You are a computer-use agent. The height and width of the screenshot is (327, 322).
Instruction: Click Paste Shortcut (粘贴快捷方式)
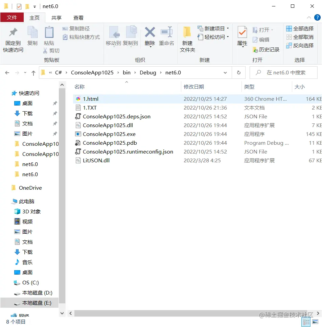click(81, 37)
